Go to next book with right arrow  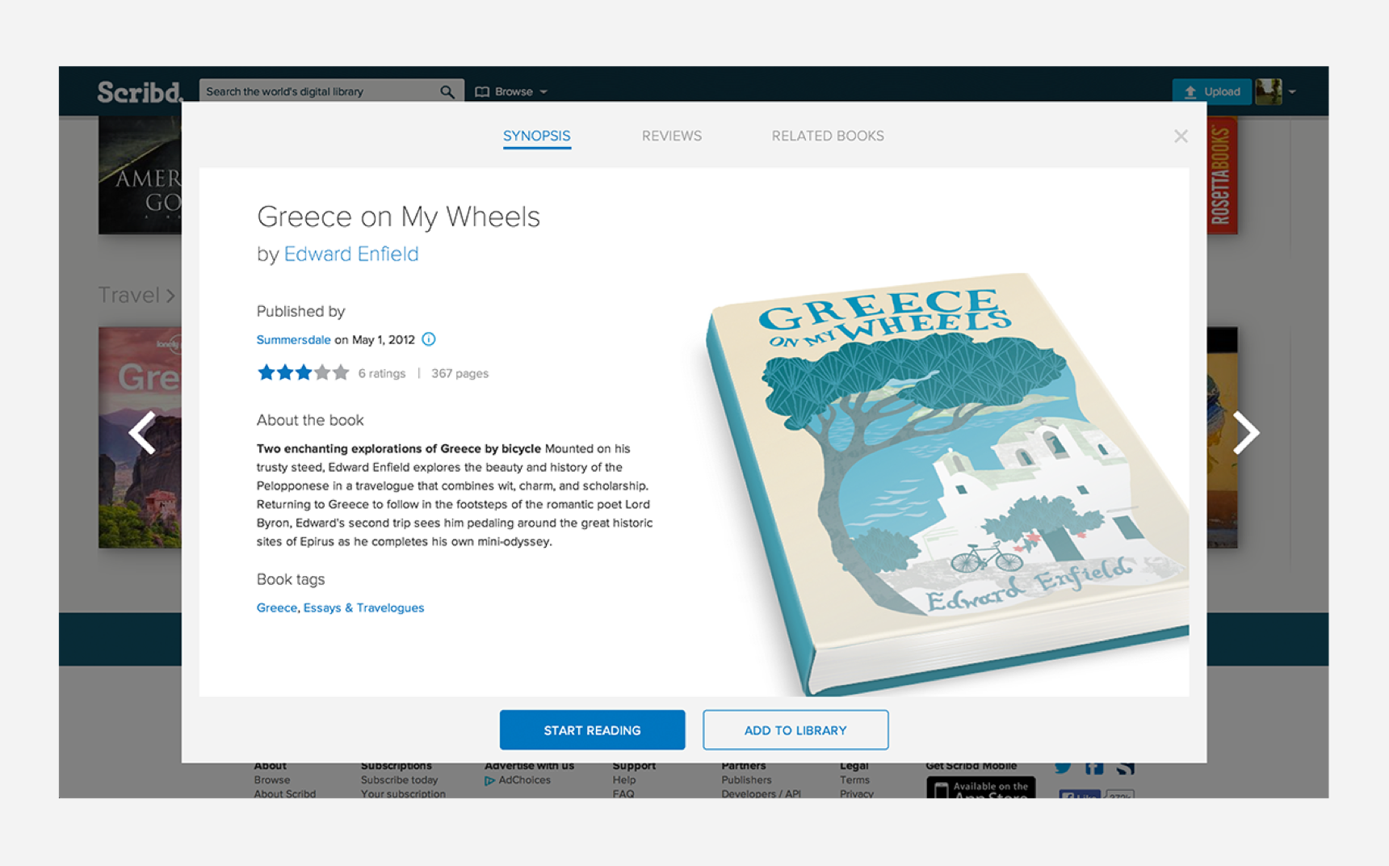[1245, 433]
